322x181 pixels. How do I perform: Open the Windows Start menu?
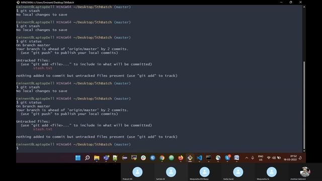coord(78,158)
